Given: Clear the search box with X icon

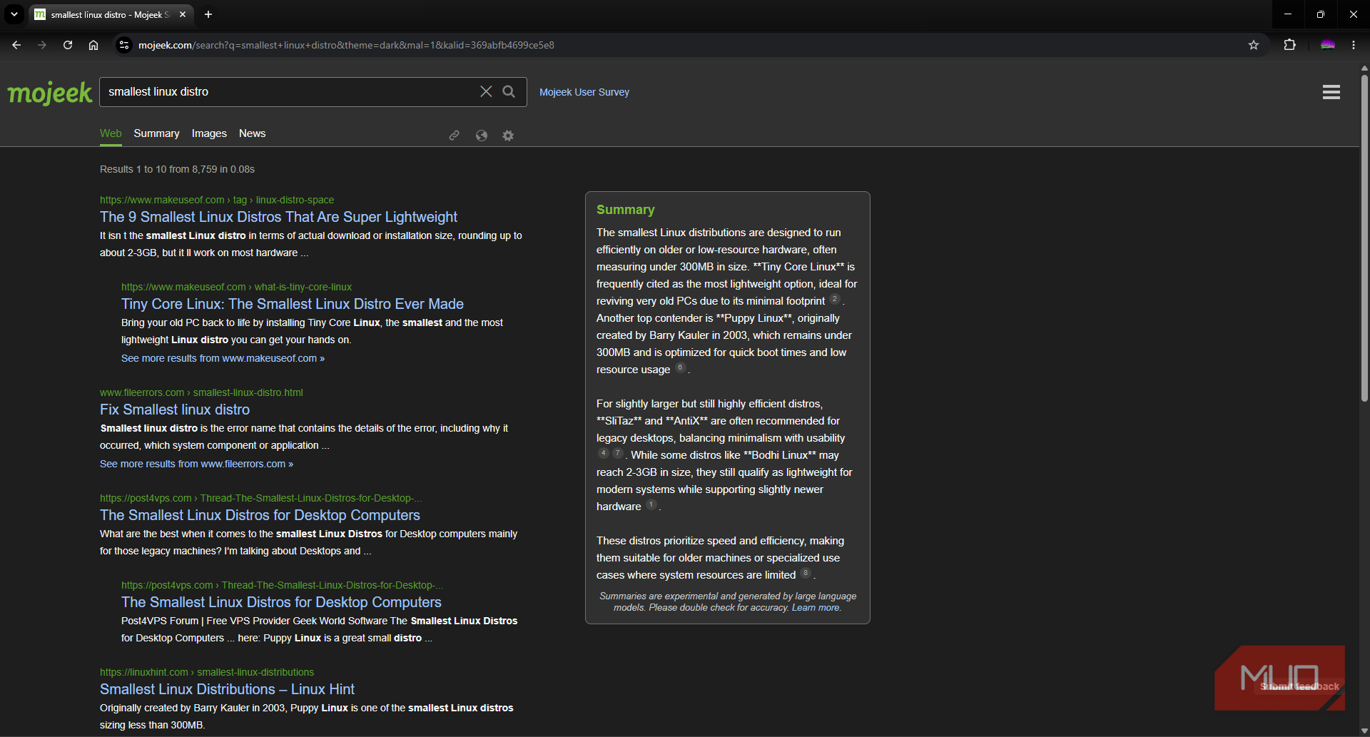Looking at the screenshot, I should 486,91.
